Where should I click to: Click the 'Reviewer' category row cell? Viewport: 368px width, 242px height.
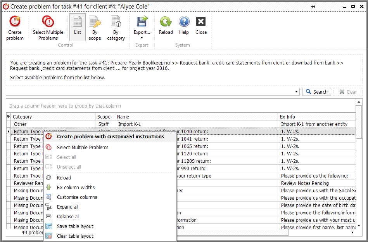tap(27, 183)
